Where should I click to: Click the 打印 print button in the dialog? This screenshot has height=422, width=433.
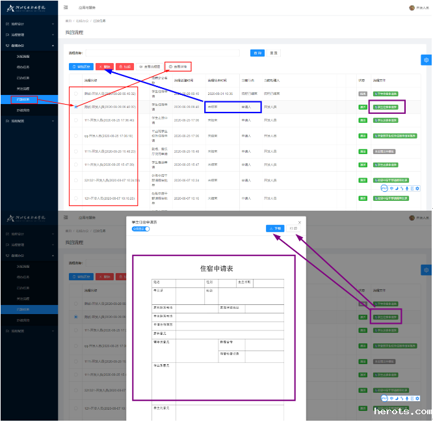[293, 228]
